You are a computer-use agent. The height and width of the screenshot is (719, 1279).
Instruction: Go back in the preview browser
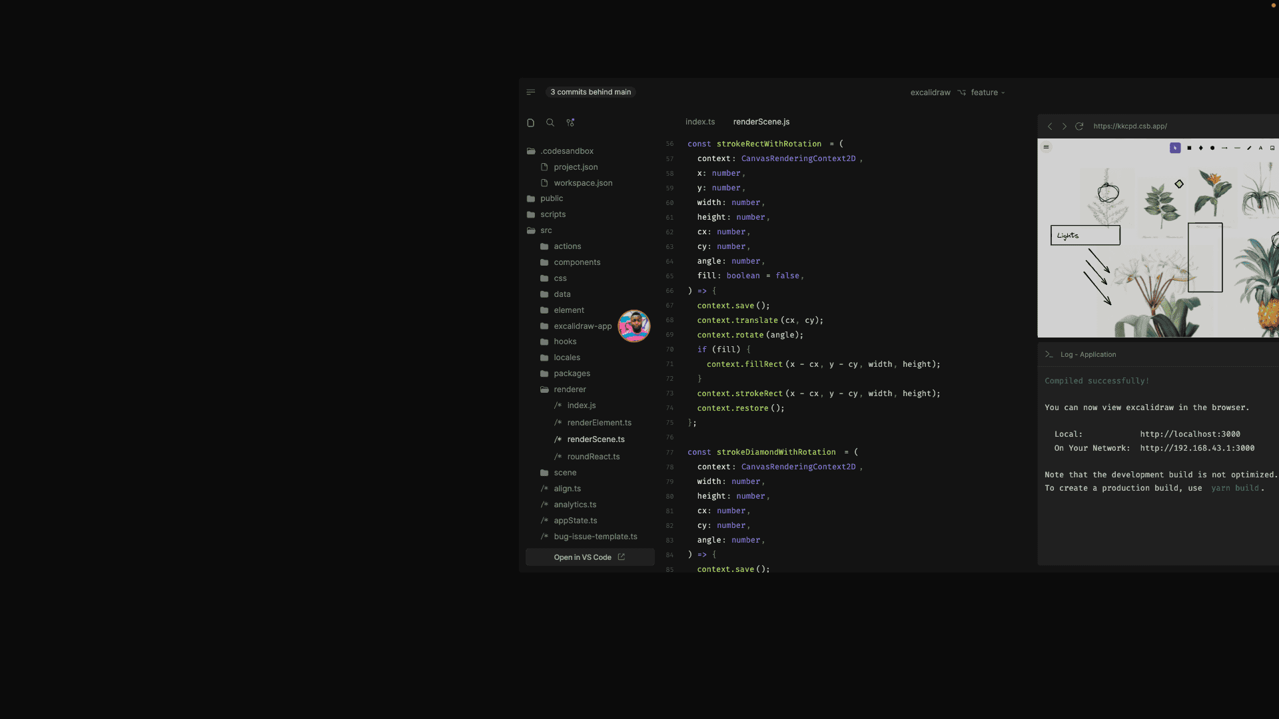[1050, 126]
